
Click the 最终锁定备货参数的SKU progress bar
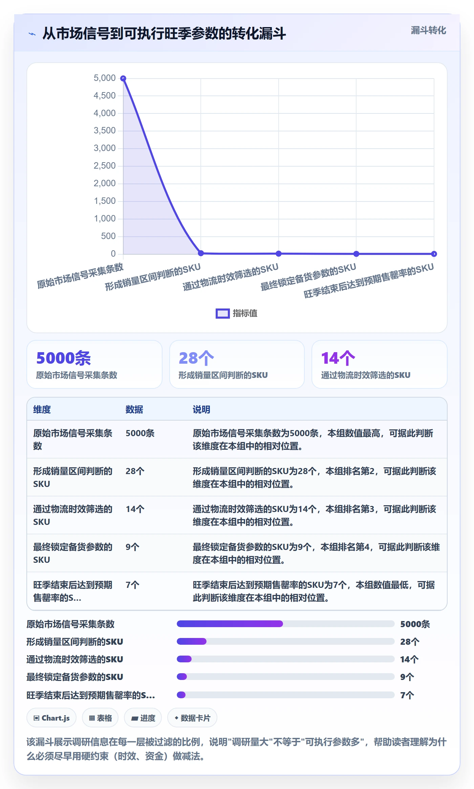click(x=286, y=677)
